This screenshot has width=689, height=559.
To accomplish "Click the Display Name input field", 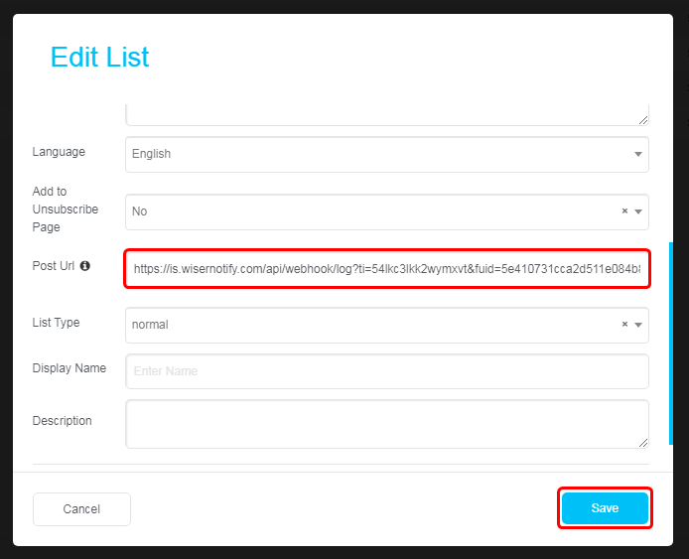I will [x=386, y=371].
